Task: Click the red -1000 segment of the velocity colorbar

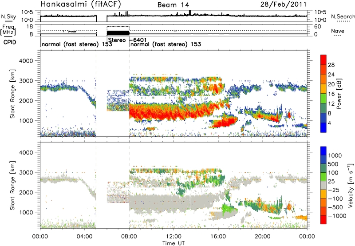Action: pos(323,220)
